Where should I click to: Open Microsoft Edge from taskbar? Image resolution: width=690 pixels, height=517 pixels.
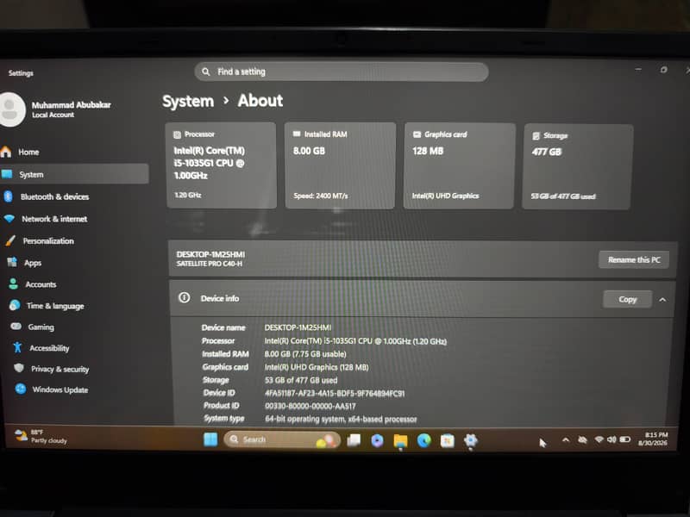pyautogui.click(x=423, y=440)
